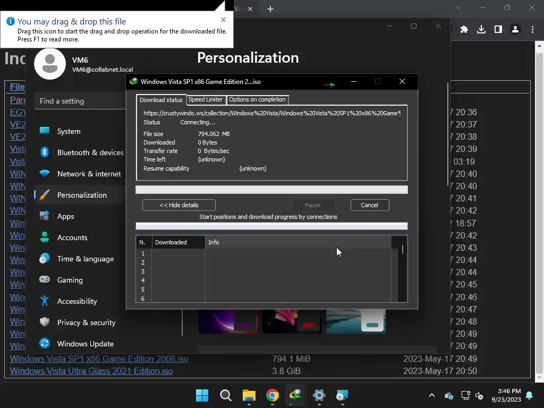Select the purple dark theme thumbnail
Viewport: 544px width, 408px height.
click(x=228, y=321)
